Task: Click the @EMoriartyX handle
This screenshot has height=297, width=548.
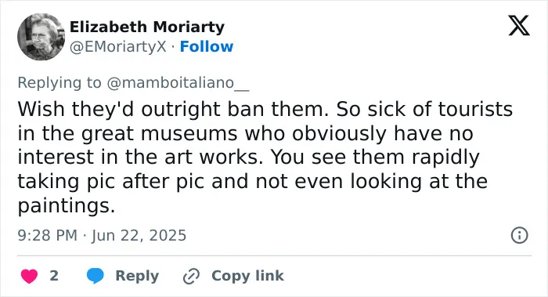Action: [x=117, y=46]
